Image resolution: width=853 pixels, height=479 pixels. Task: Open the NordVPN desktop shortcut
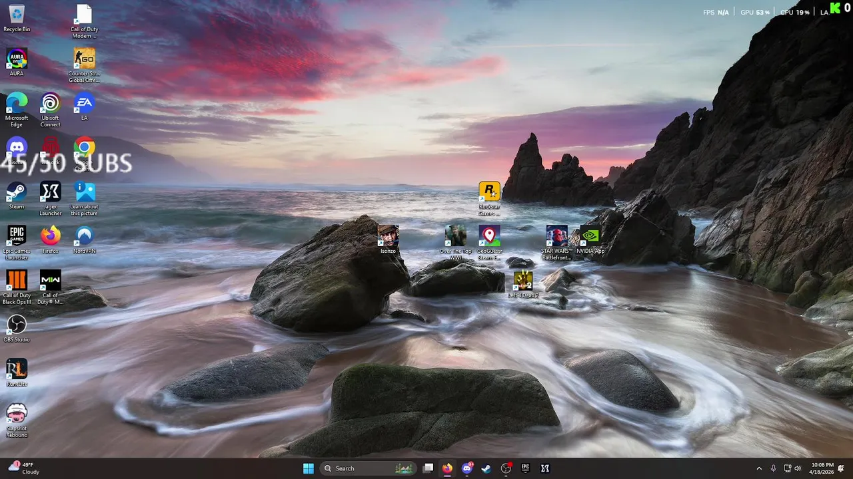pyautogui.click(x=84, y=239)
